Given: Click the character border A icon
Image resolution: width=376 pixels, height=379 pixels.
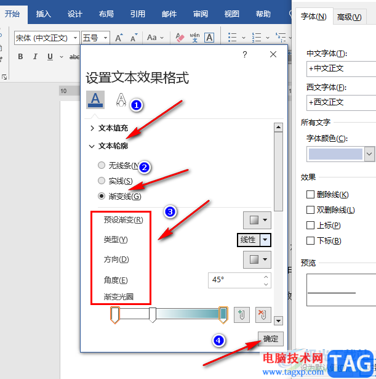Looking at the screenshot, I should click(209, 38).
